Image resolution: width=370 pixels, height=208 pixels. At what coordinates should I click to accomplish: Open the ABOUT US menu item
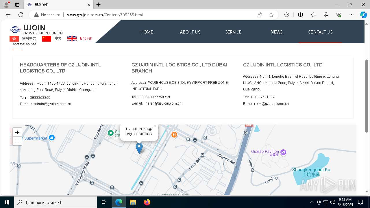[x=190, y=32]
